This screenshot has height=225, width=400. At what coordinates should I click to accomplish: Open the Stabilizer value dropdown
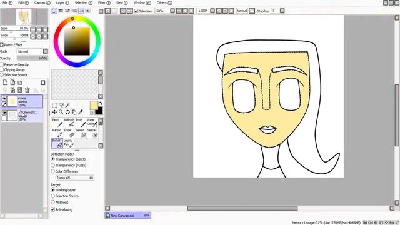click(x=282, y=11)
